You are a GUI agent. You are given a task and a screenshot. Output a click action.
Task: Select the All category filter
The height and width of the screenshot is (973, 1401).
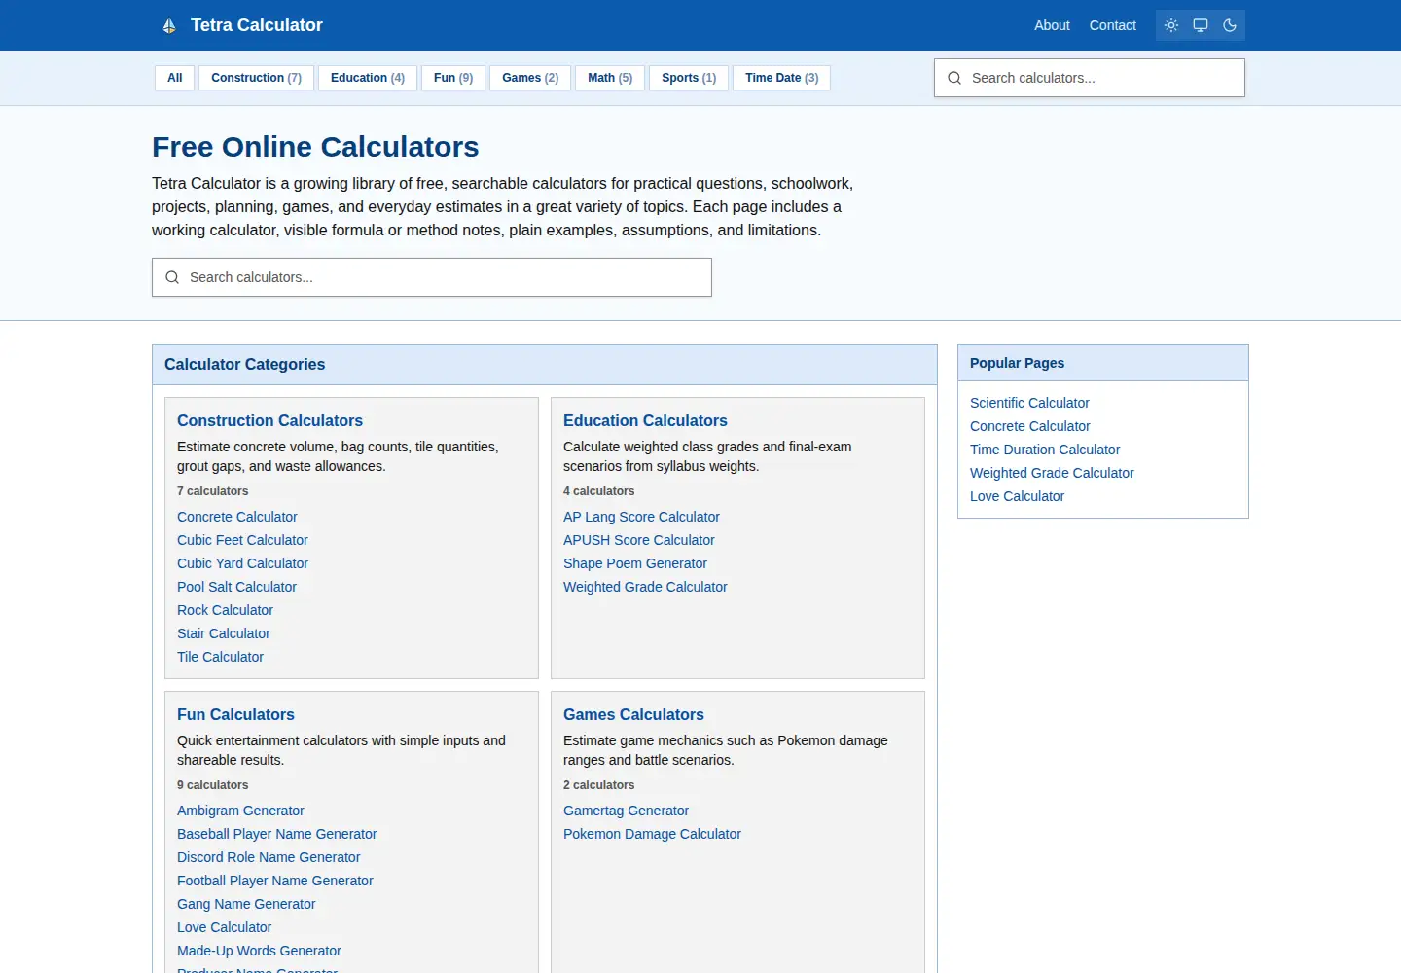(175, 78)
